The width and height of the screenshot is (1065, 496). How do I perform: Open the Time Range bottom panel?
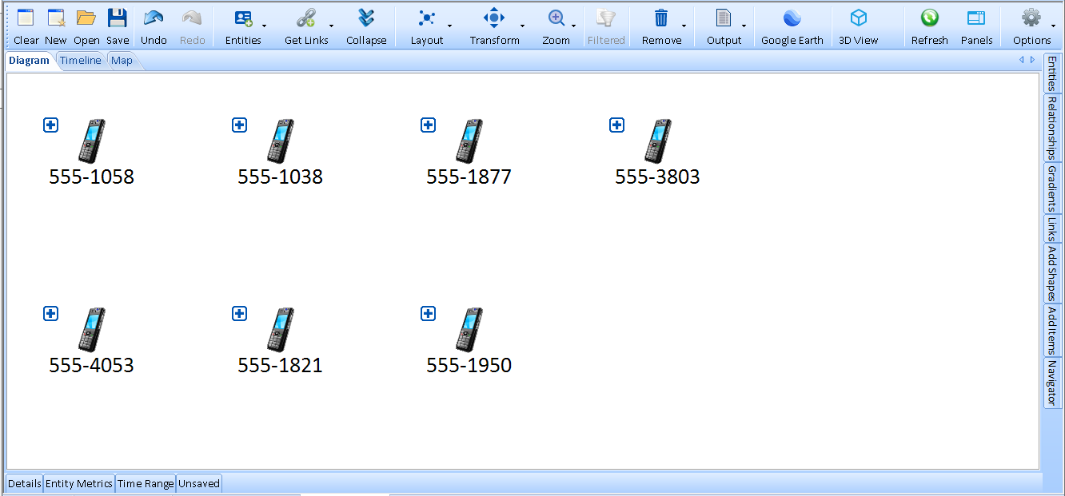pyautogui.click(x=146, y=483)
